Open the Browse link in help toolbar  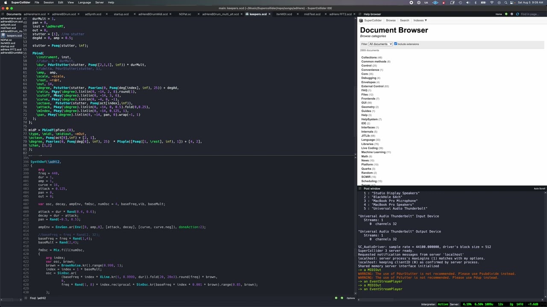391,20
